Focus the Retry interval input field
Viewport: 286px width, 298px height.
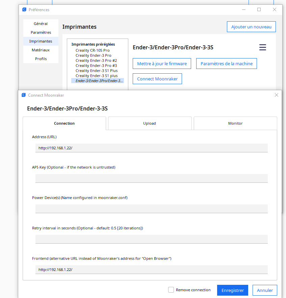(152, 239)
